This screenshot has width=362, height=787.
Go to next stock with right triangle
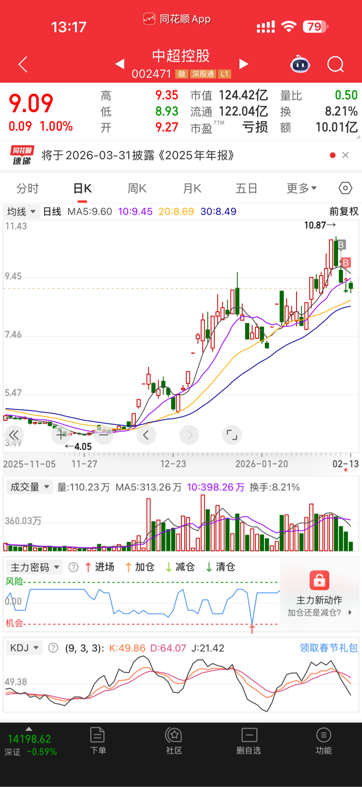244,64
